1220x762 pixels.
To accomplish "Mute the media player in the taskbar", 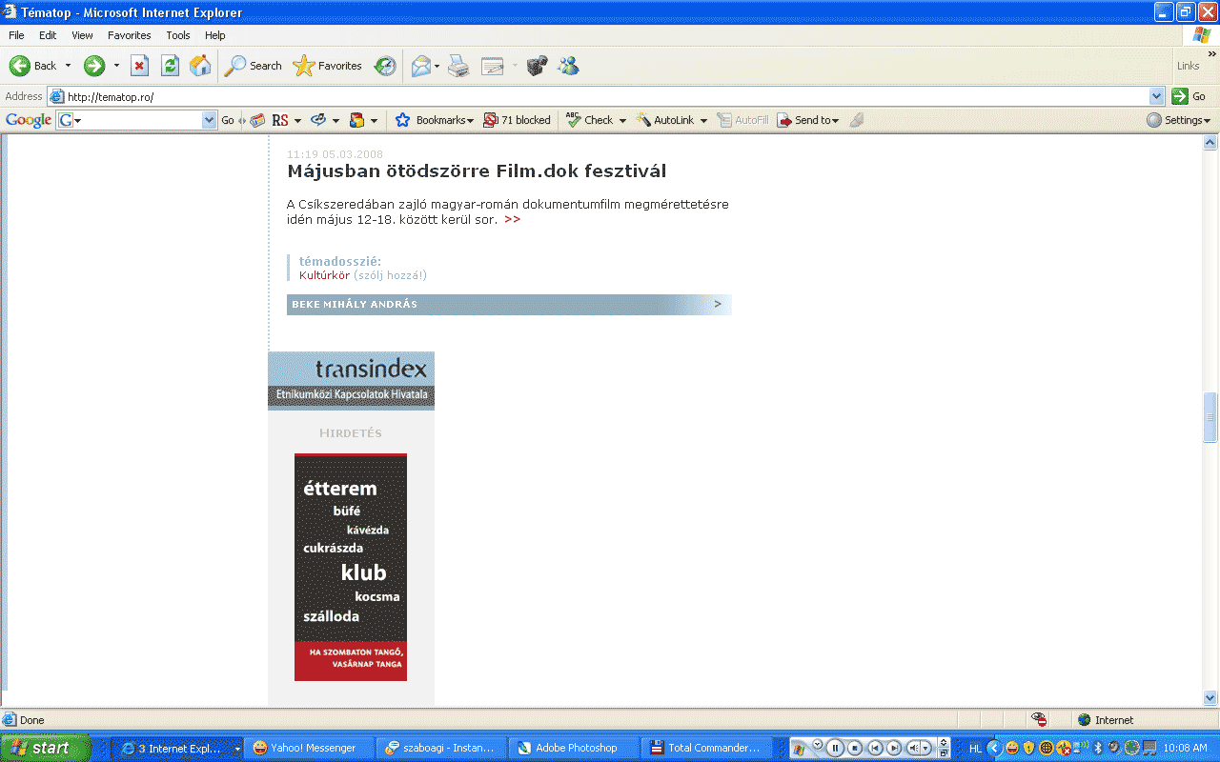I will [x=913, y=748].
